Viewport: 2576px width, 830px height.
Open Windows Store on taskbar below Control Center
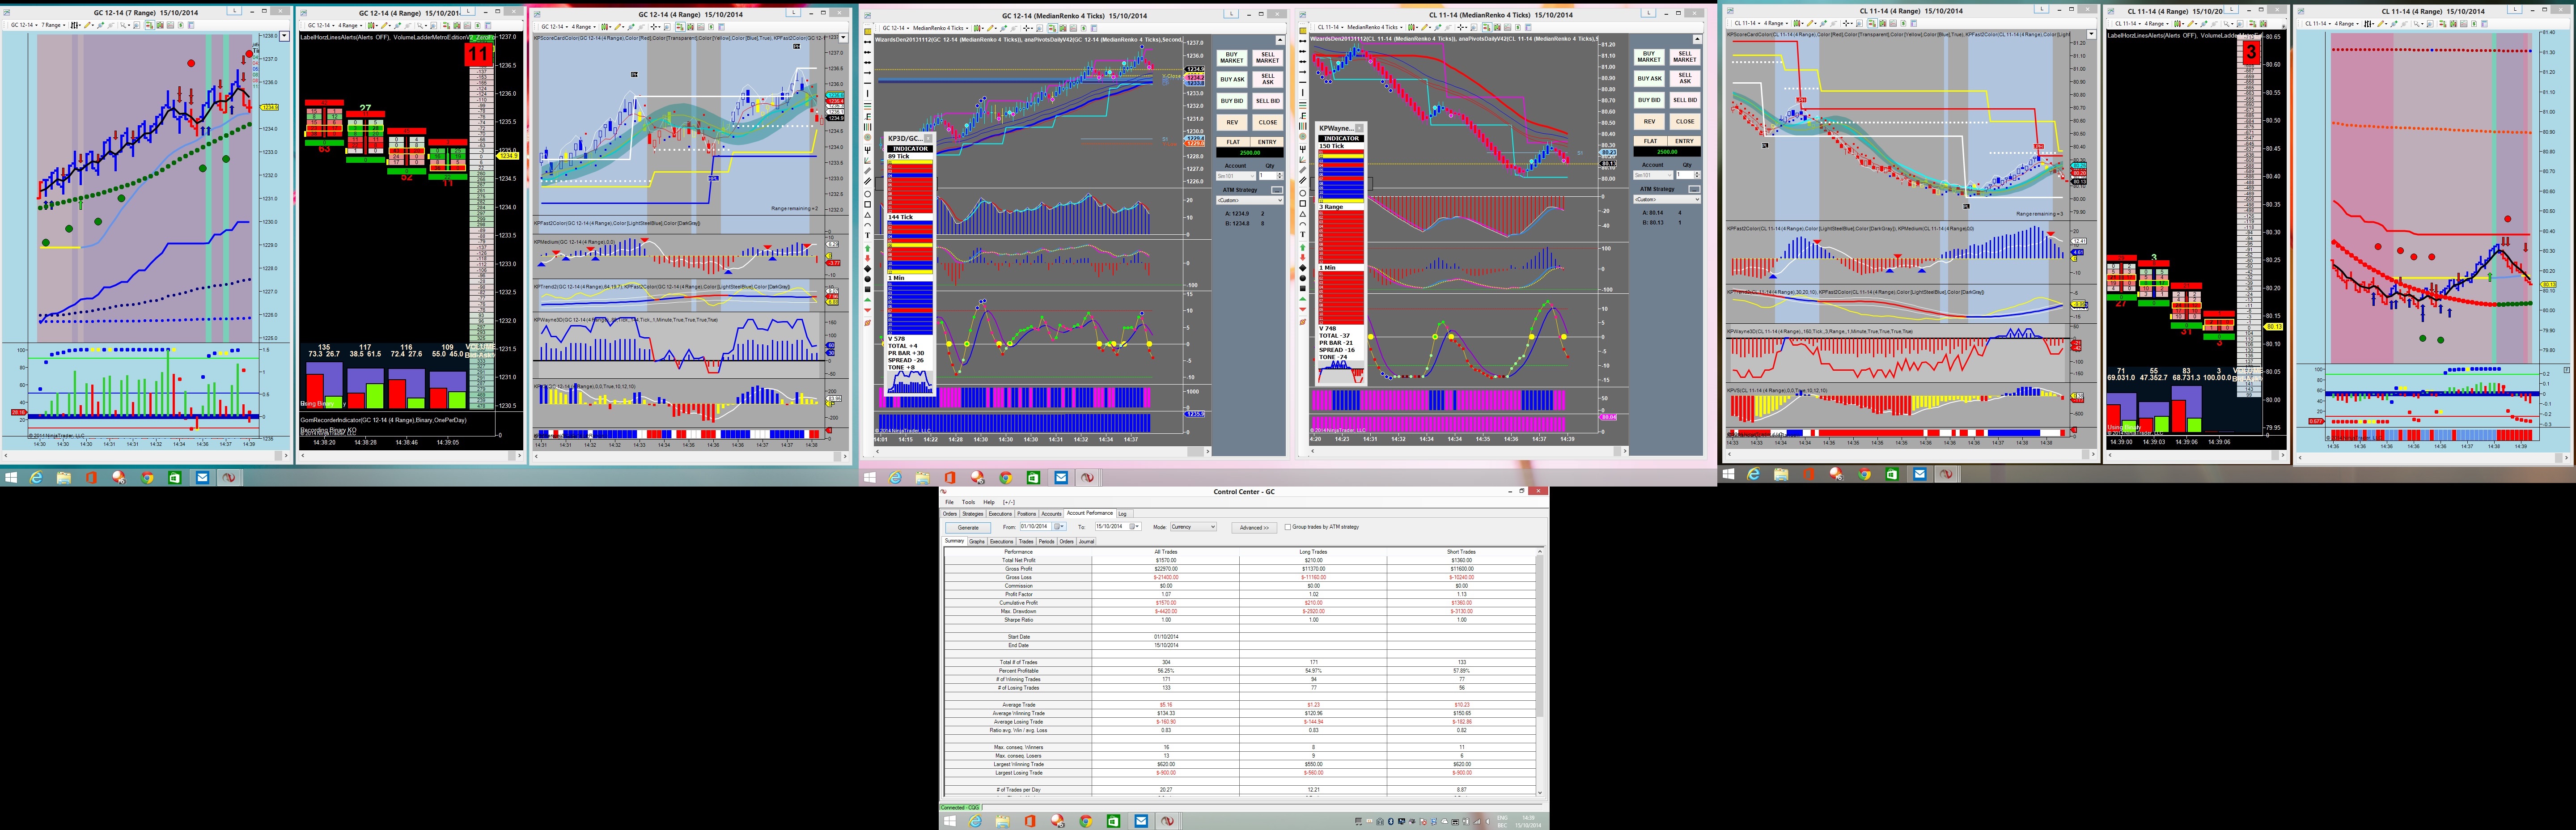tap(1113, 821)
